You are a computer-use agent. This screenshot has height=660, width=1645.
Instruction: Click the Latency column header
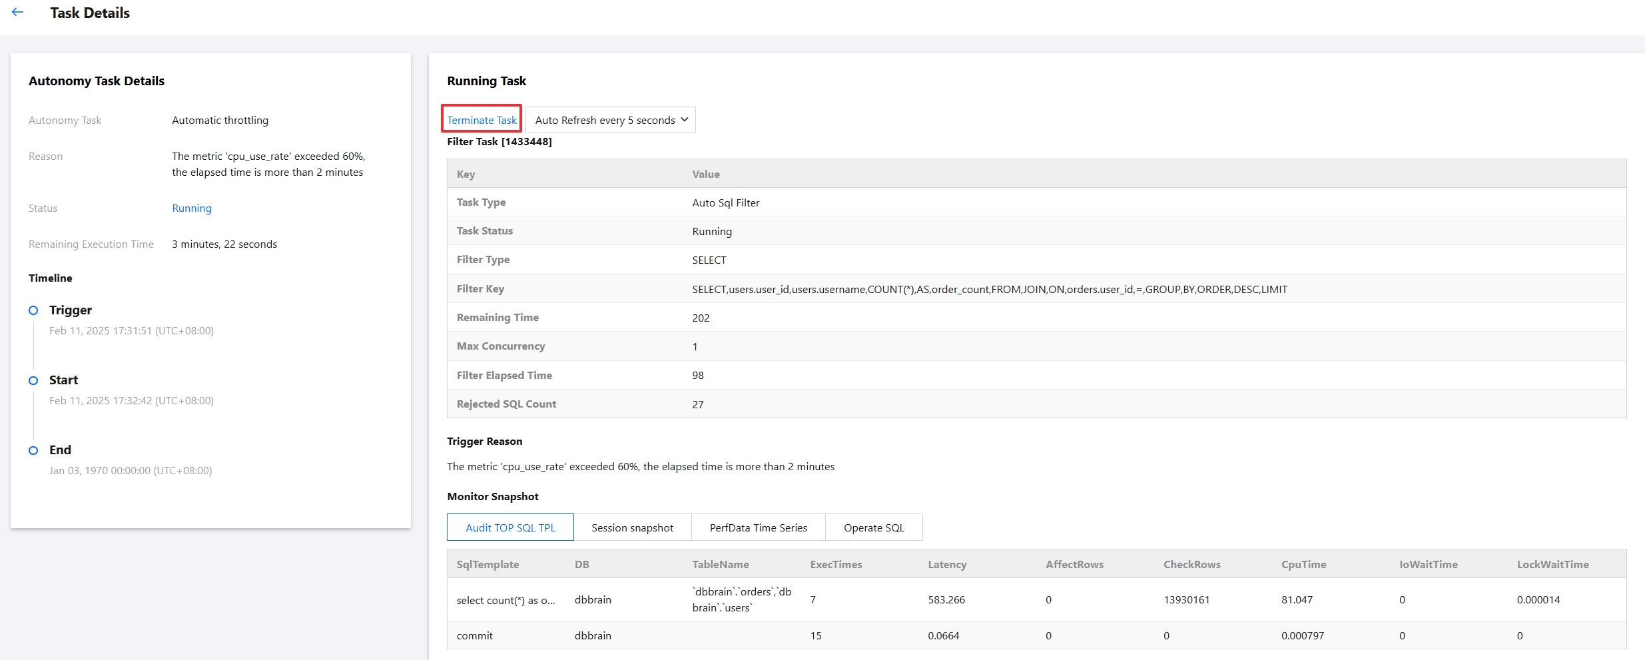(x=947, y=564)
